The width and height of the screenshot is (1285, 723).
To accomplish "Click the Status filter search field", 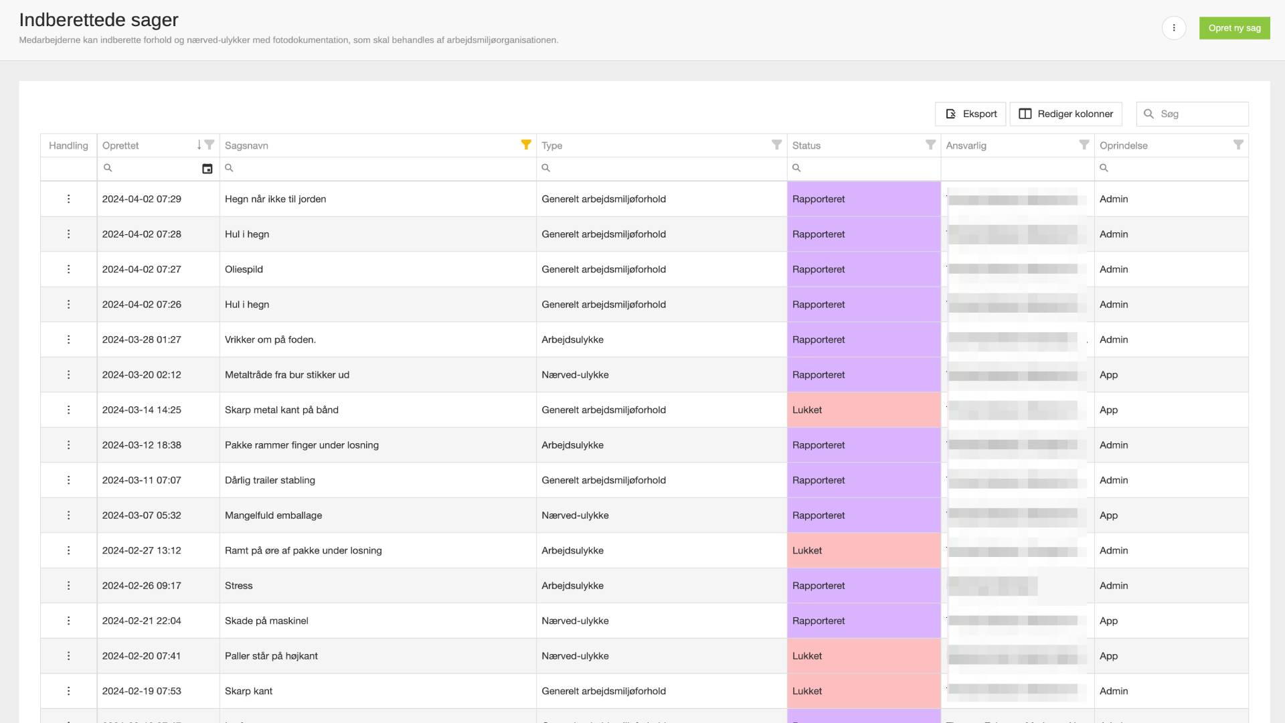I will 863,169.
